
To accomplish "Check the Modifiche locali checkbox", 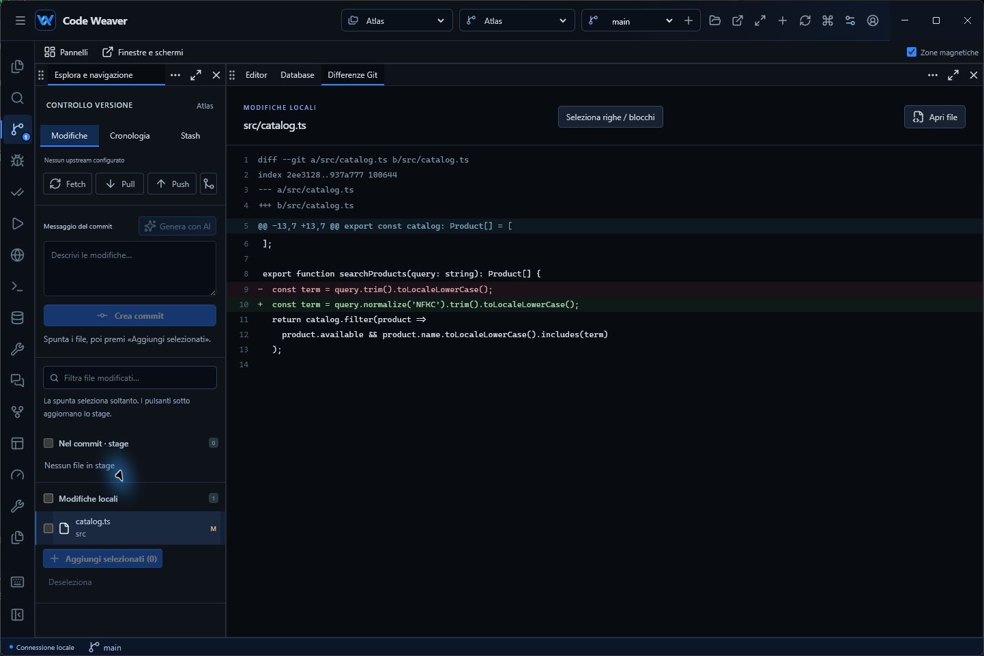I will 48,498.
